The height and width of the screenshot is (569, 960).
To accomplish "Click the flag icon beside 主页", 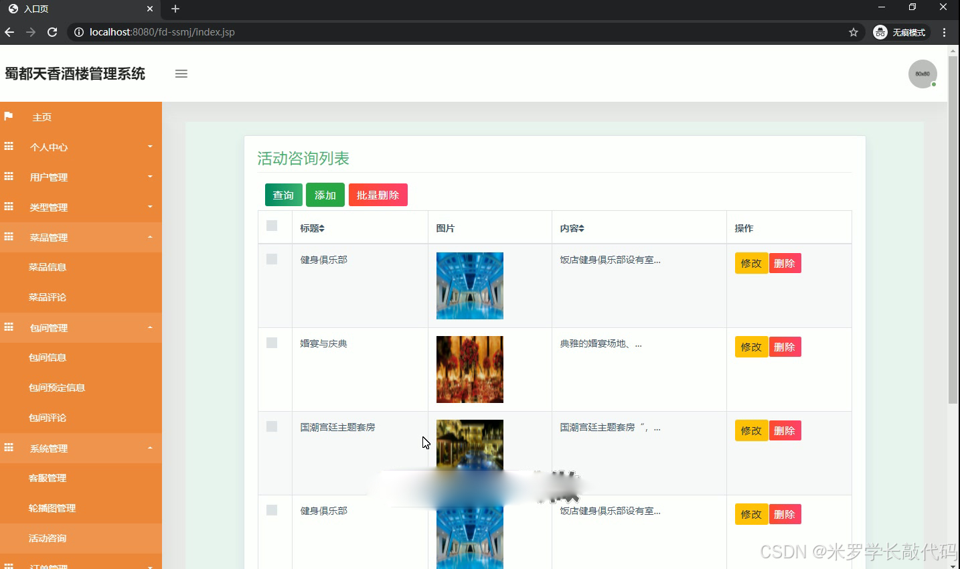I will 8,116.
